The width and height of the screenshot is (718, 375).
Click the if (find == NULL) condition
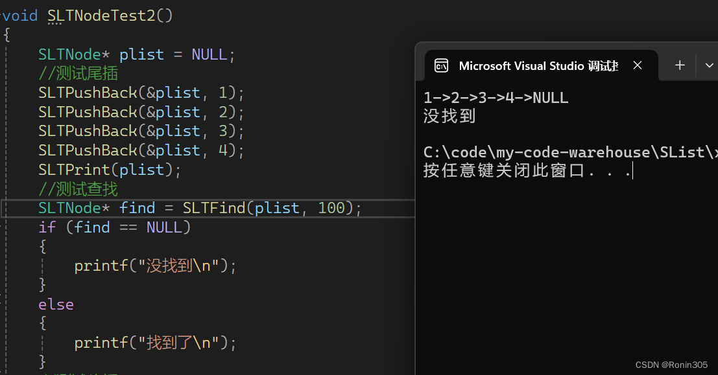114,227
